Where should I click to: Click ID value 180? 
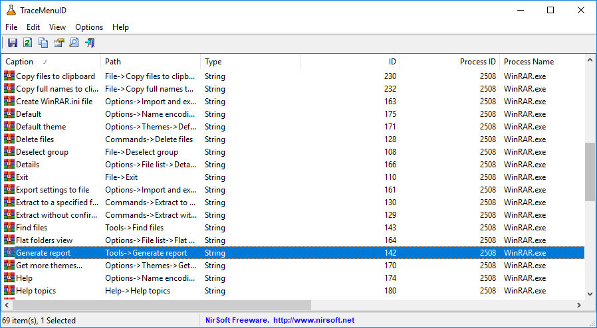[x=390, y=291]
